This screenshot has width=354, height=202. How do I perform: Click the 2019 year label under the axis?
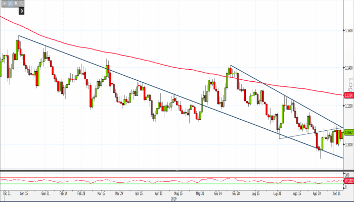coord(173,199)
